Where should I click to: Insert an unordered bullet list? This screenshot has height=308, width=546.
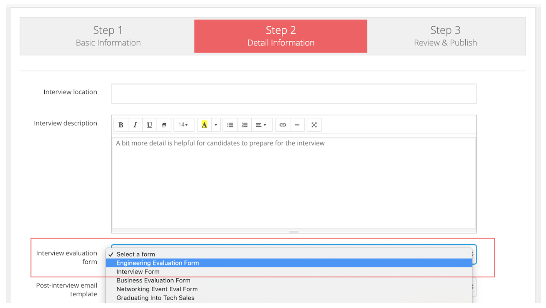click(230, 125)
